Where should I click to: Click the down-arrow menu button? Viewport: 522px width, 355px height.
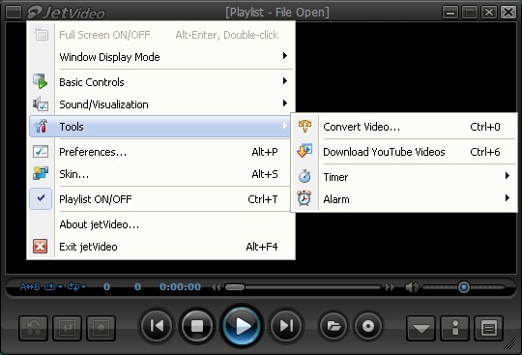point(421,329)
